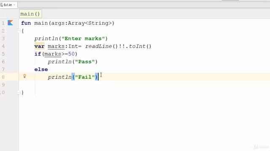This screenshot has width=270, height=151.
Task: Click the number 50 in condition
Action: coord(71,54)
